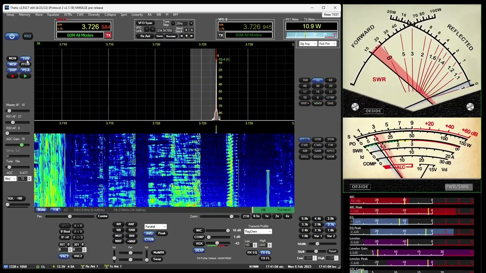Select the USB mode button
The image size is (486, 273).
click(x=318, y=140)
